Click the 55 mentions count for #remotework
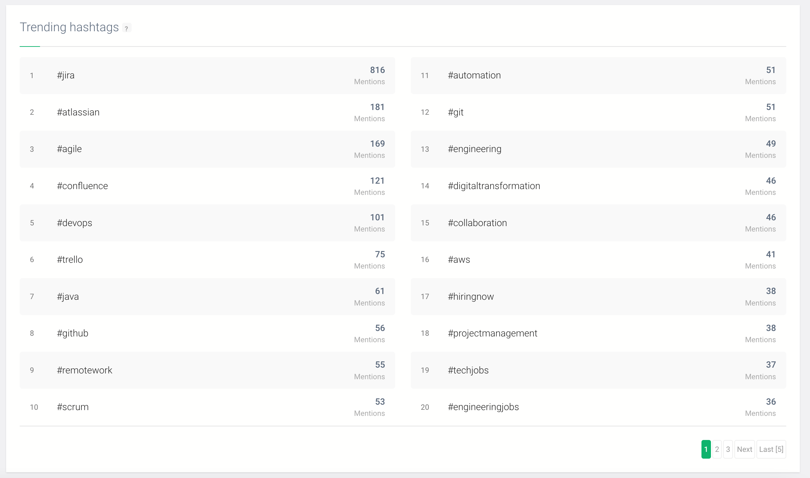 pos(380,365)
